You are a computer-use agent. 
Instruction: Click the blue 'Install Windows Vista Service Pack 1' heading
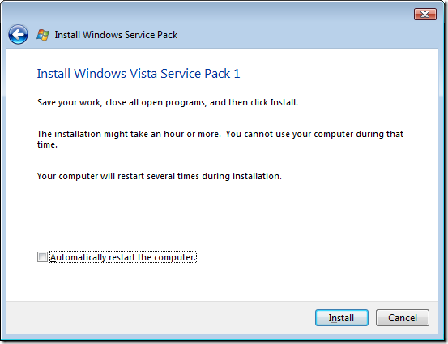point(139,74)
